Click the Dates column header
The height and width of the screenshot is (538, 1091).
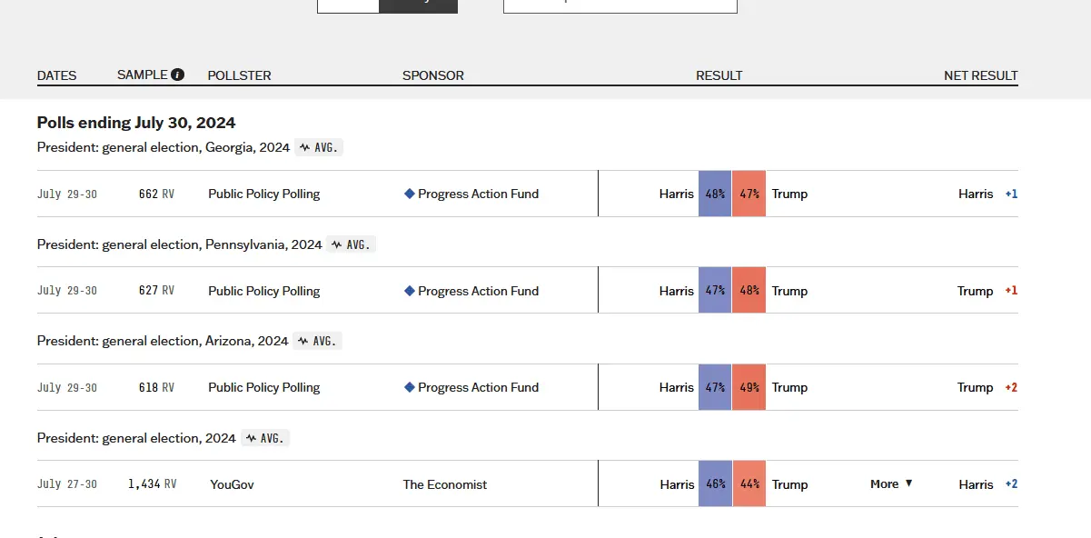coord(56,75)
